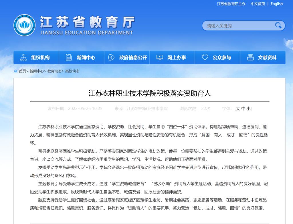The image size is (293, 224).
Task: Open the 公众参与 navigation menu
Action: (x=221, y=58)
